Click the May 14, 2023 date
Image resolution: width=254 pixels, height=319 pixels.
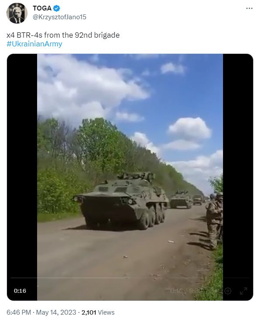56,312
